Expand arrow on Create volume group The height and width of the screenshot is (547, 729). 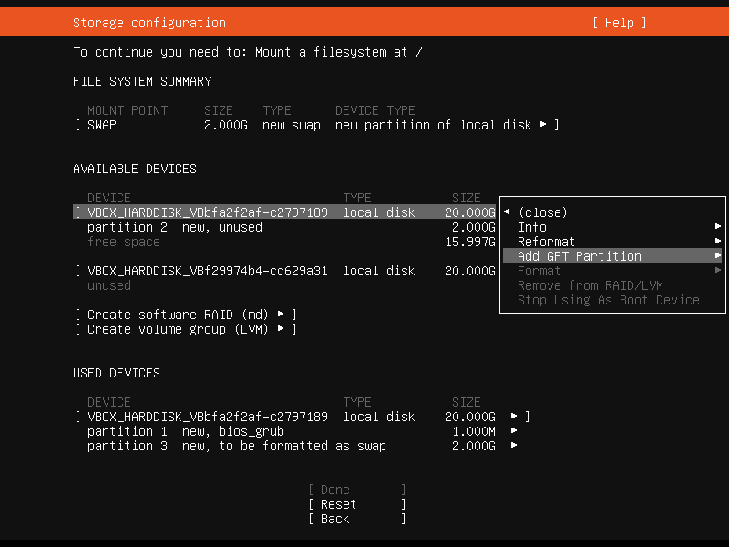pyautogui.click(x=281, y=329)
